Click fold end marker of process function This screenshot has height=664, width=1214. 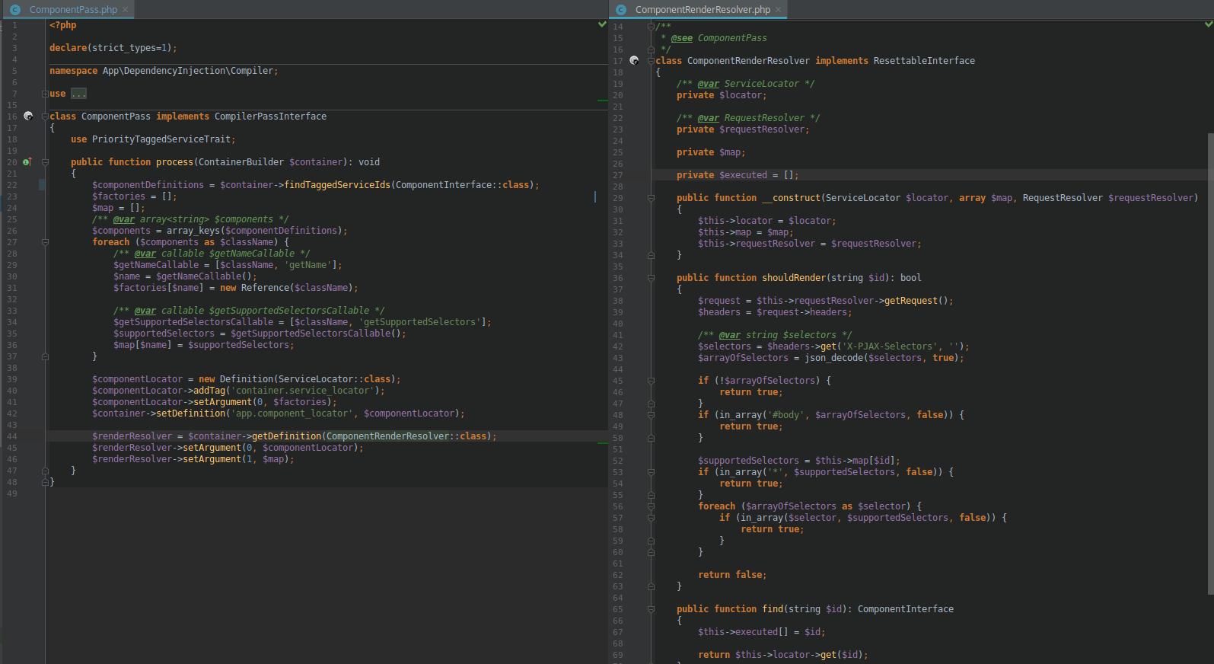(x=45, y=471)
